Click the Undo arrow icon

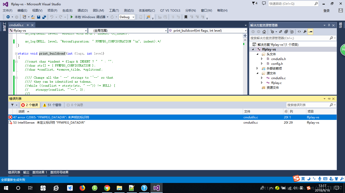coord(52,17)
